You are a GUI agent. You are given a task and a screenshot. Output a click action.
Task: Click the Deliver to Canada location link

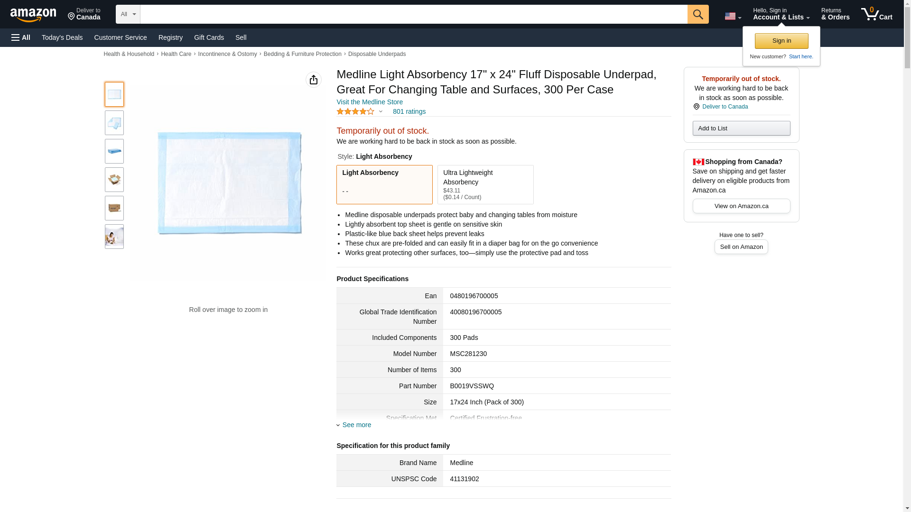[x=725, y=107]
